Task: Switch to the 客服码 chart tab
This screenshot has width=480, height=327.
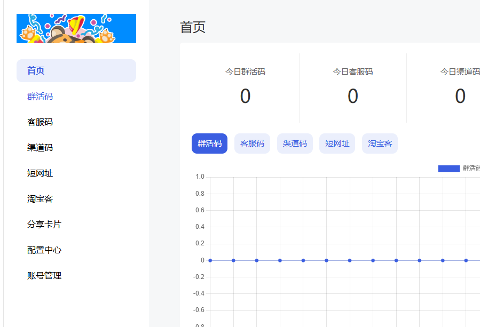Action: coord(251,143)
